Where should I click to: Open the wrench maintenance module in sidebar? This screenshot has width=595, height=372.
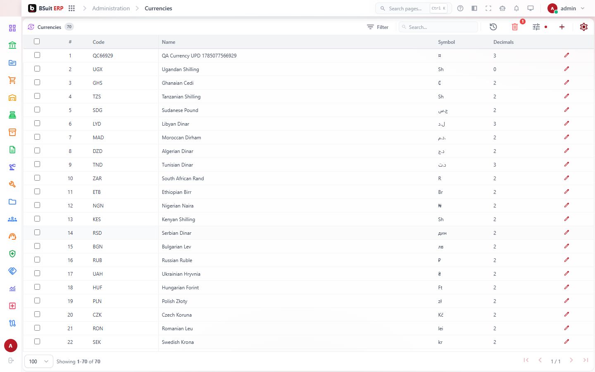[x=12, y=184]
